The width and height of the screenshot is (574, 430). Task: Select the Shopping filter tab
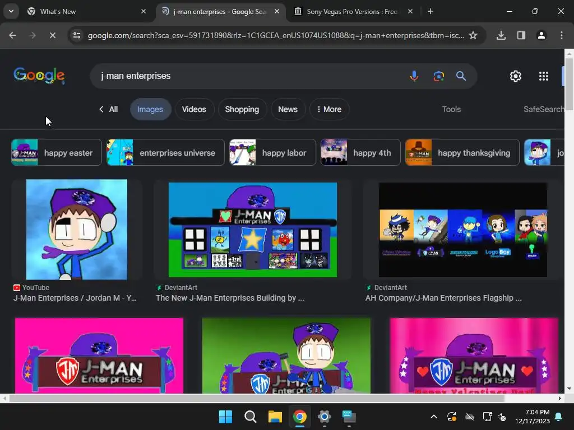[242, 109]
